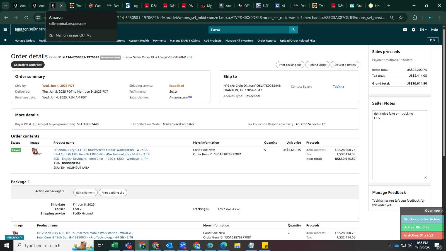Switch to the USPS browser tab
Image resolution: width=446 pixels, height=251 pixels.
coord(262,6)
